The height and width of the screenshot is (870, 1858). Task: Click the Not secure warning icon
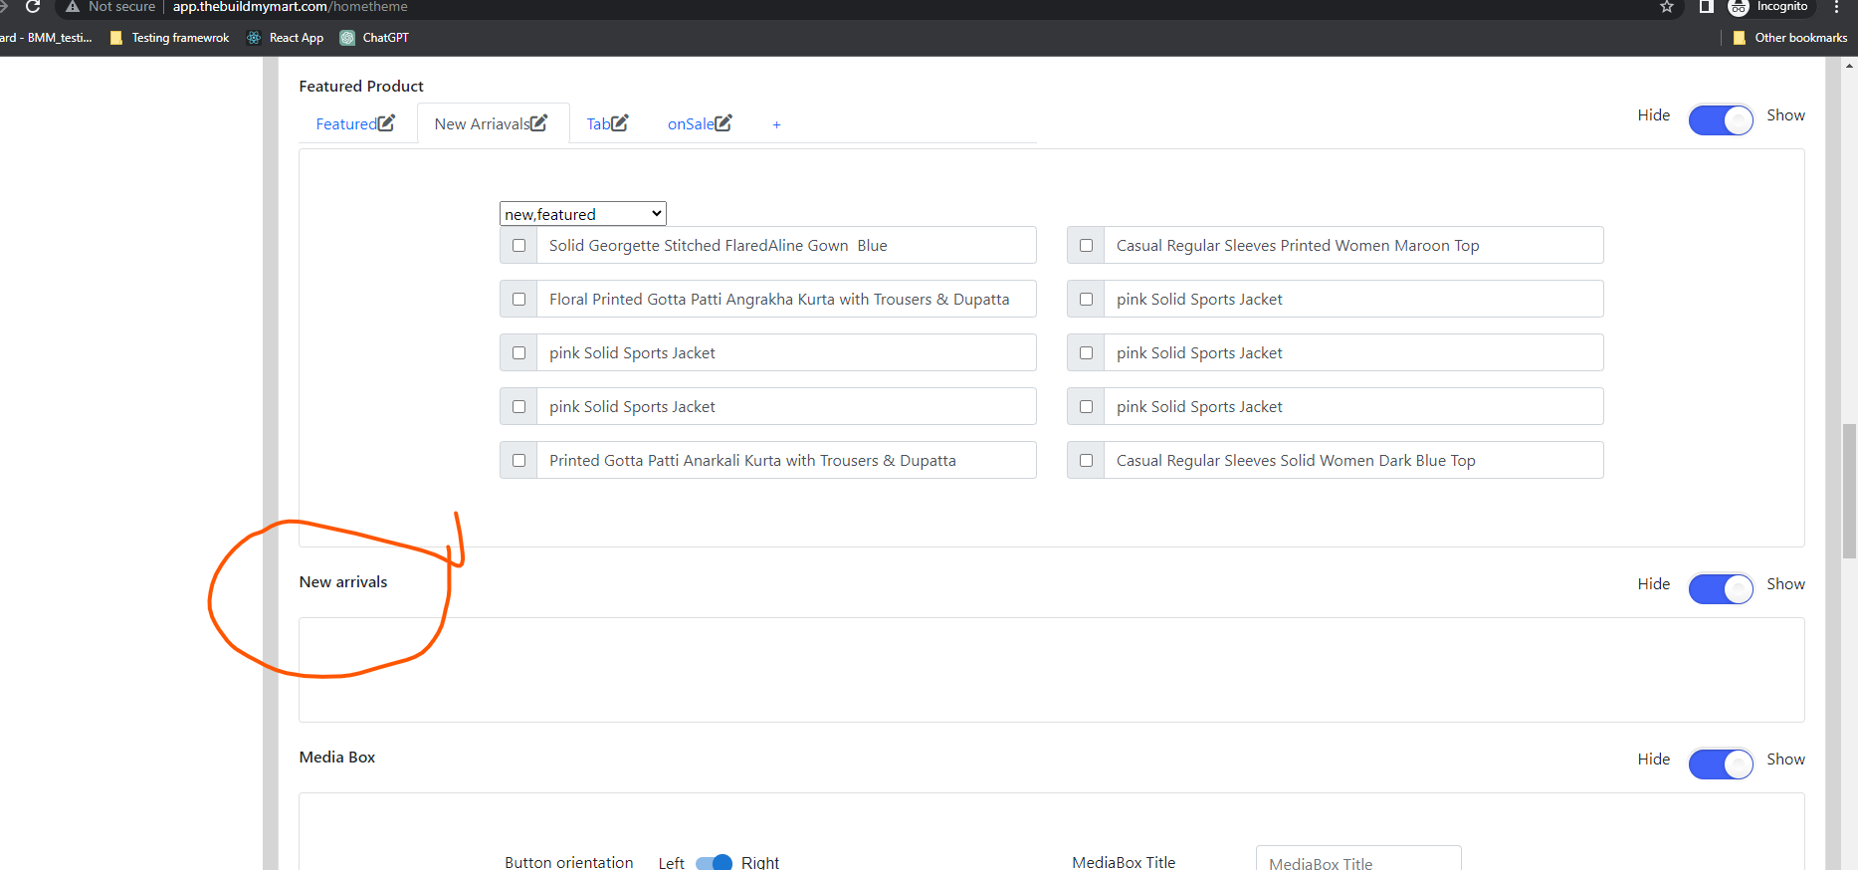click(x=73, y=7)
